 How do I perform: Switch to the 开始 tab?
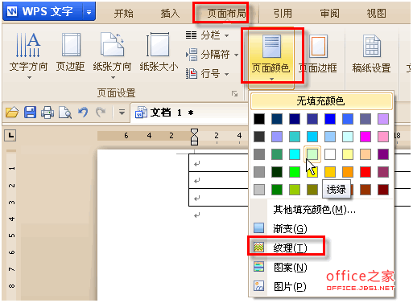pos(123,13)
